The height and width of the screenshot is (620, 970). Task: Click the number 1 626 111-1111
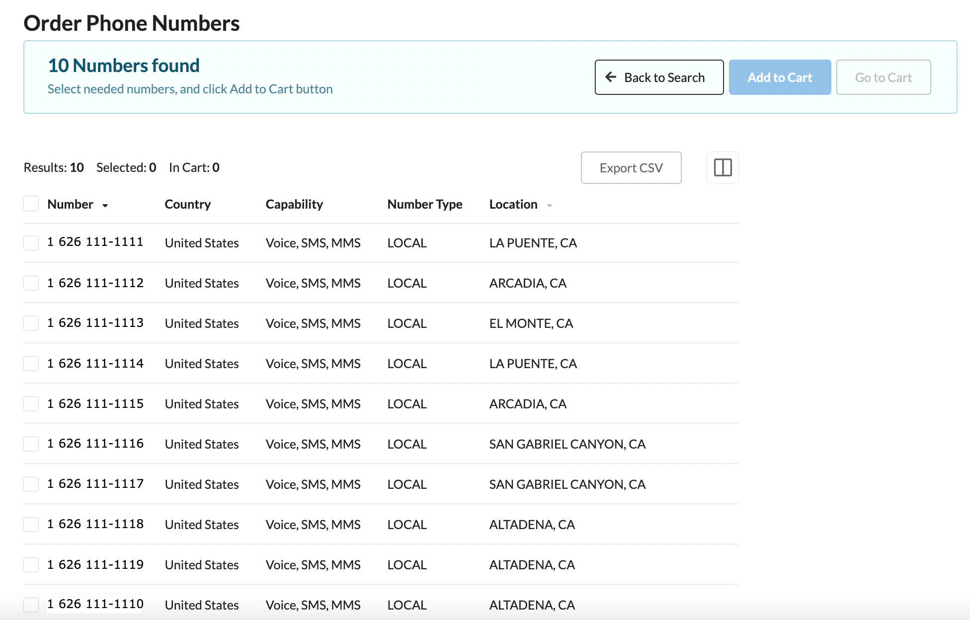95,242
